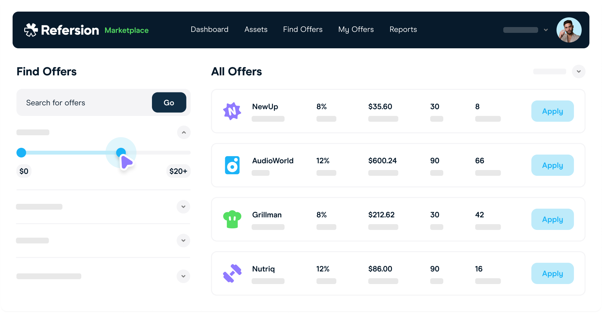Expand the second collapsed filter section

(183, 241)
